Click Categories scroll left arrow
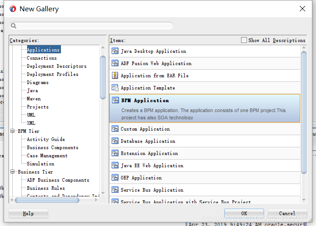316x226 pixels. [x=12, y=200]
